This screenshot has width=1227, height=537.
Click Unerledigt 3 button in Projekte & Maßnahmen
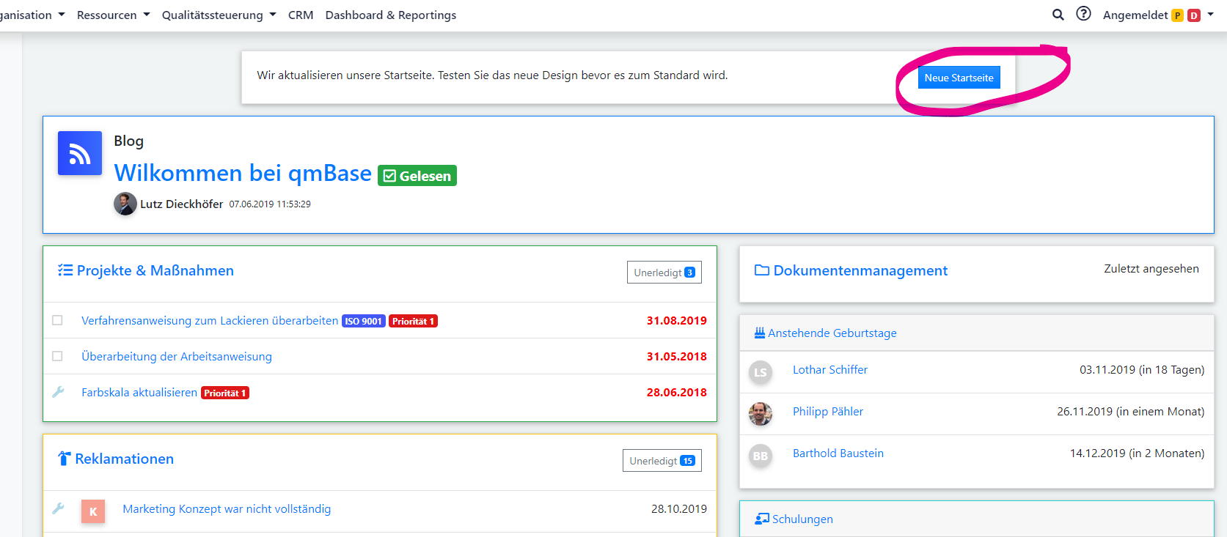(664, 272)
